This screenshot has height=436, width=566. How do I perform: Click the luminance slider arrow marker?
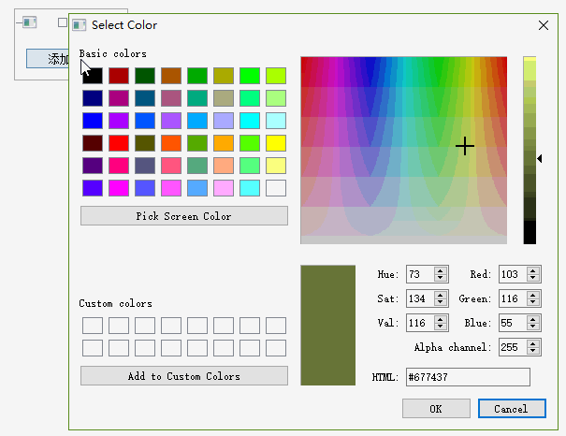coord(540,159)
